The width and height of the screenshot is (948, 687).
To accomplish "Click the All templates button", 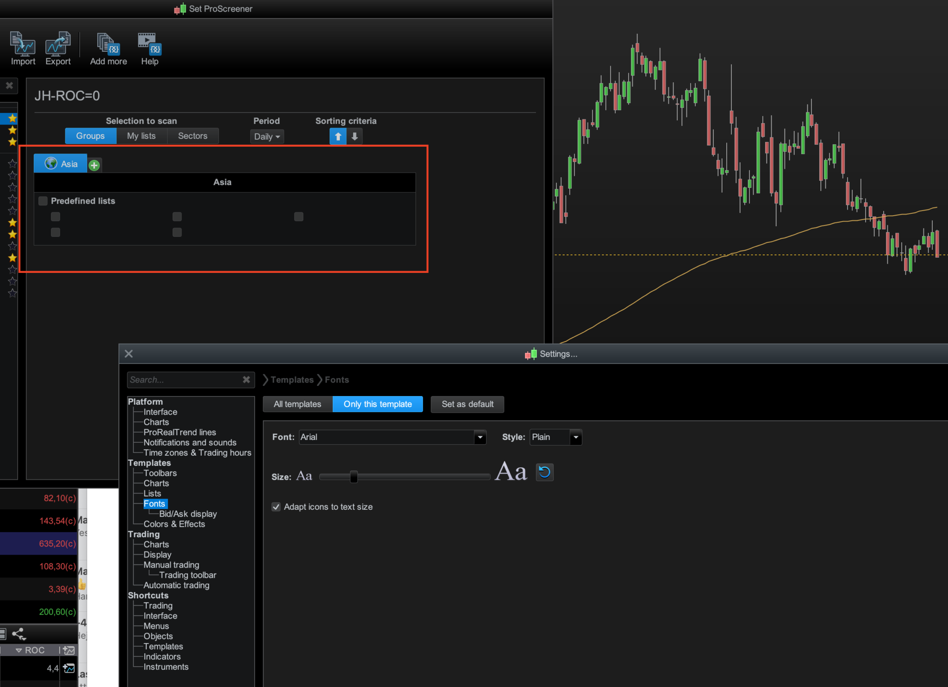I will point(297,404).
